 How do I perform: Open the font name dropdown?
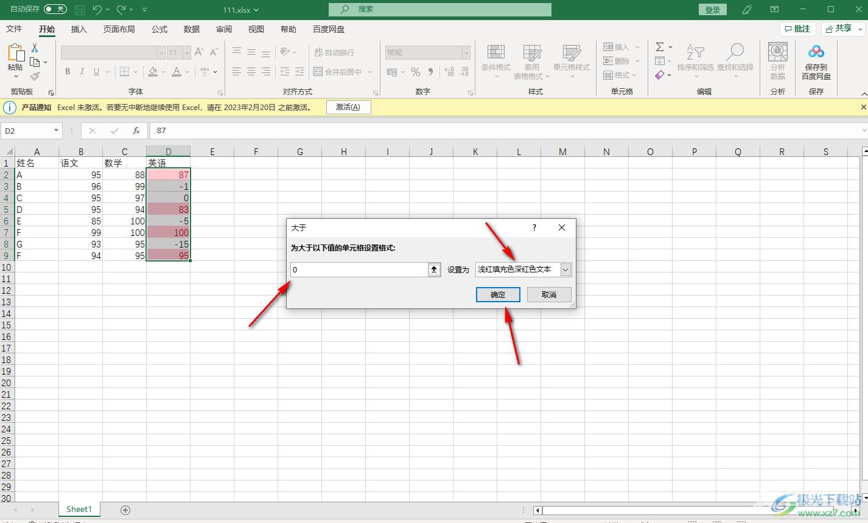pos(161,53)
